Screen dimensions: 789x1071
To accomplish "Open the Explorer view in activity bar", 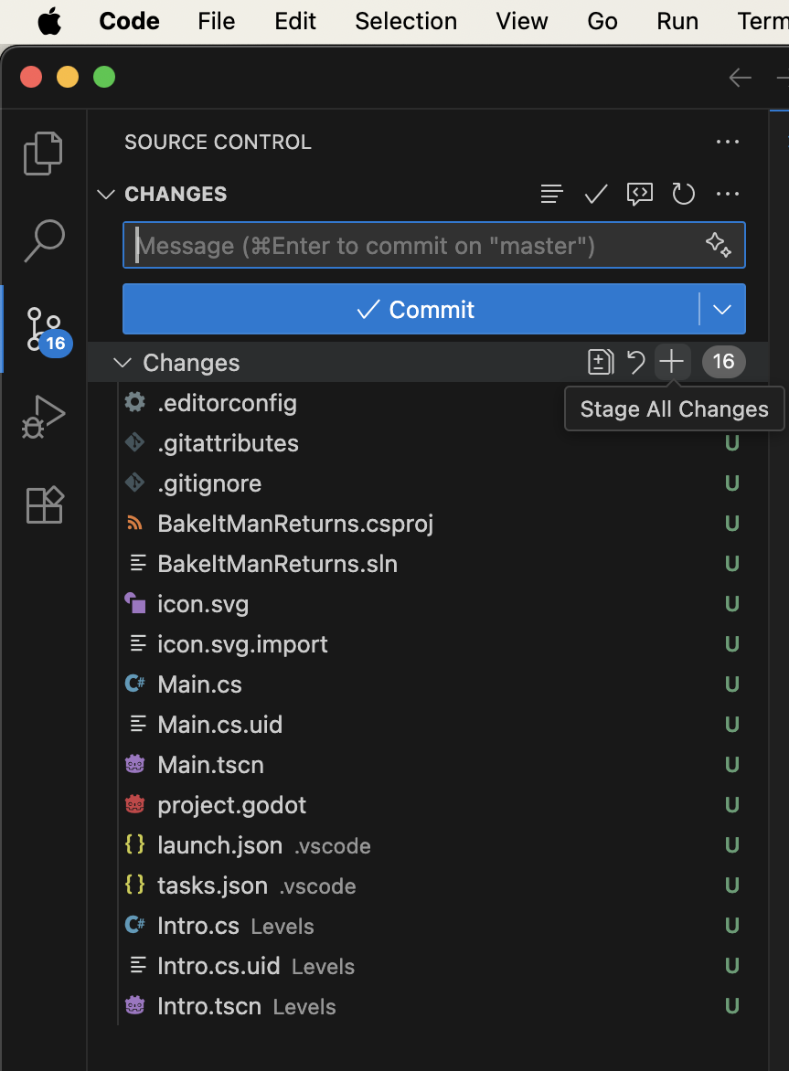I will pos(44,154).
